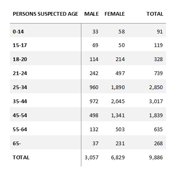Click the 21-24 age row label
This screenshot has width=178, height=170.
tap(20, 73)
